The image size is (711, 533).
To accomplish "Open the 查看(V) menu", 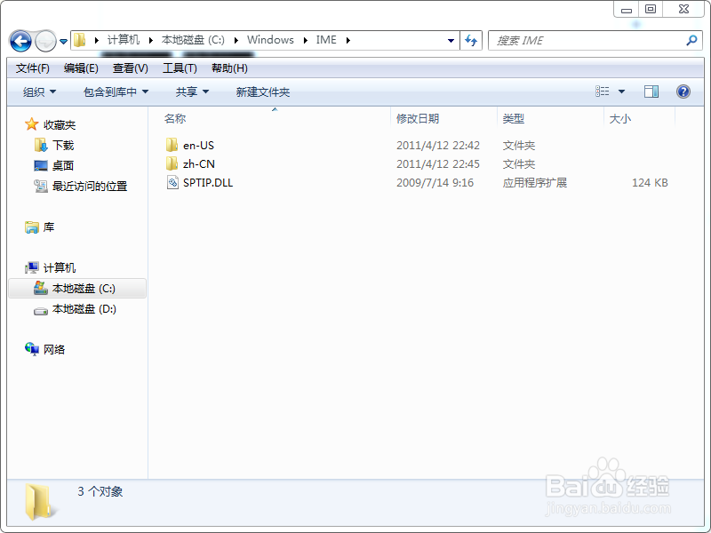I will click(130, 68).
